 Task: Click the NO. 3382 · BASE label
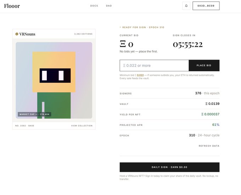coord(25,126)
